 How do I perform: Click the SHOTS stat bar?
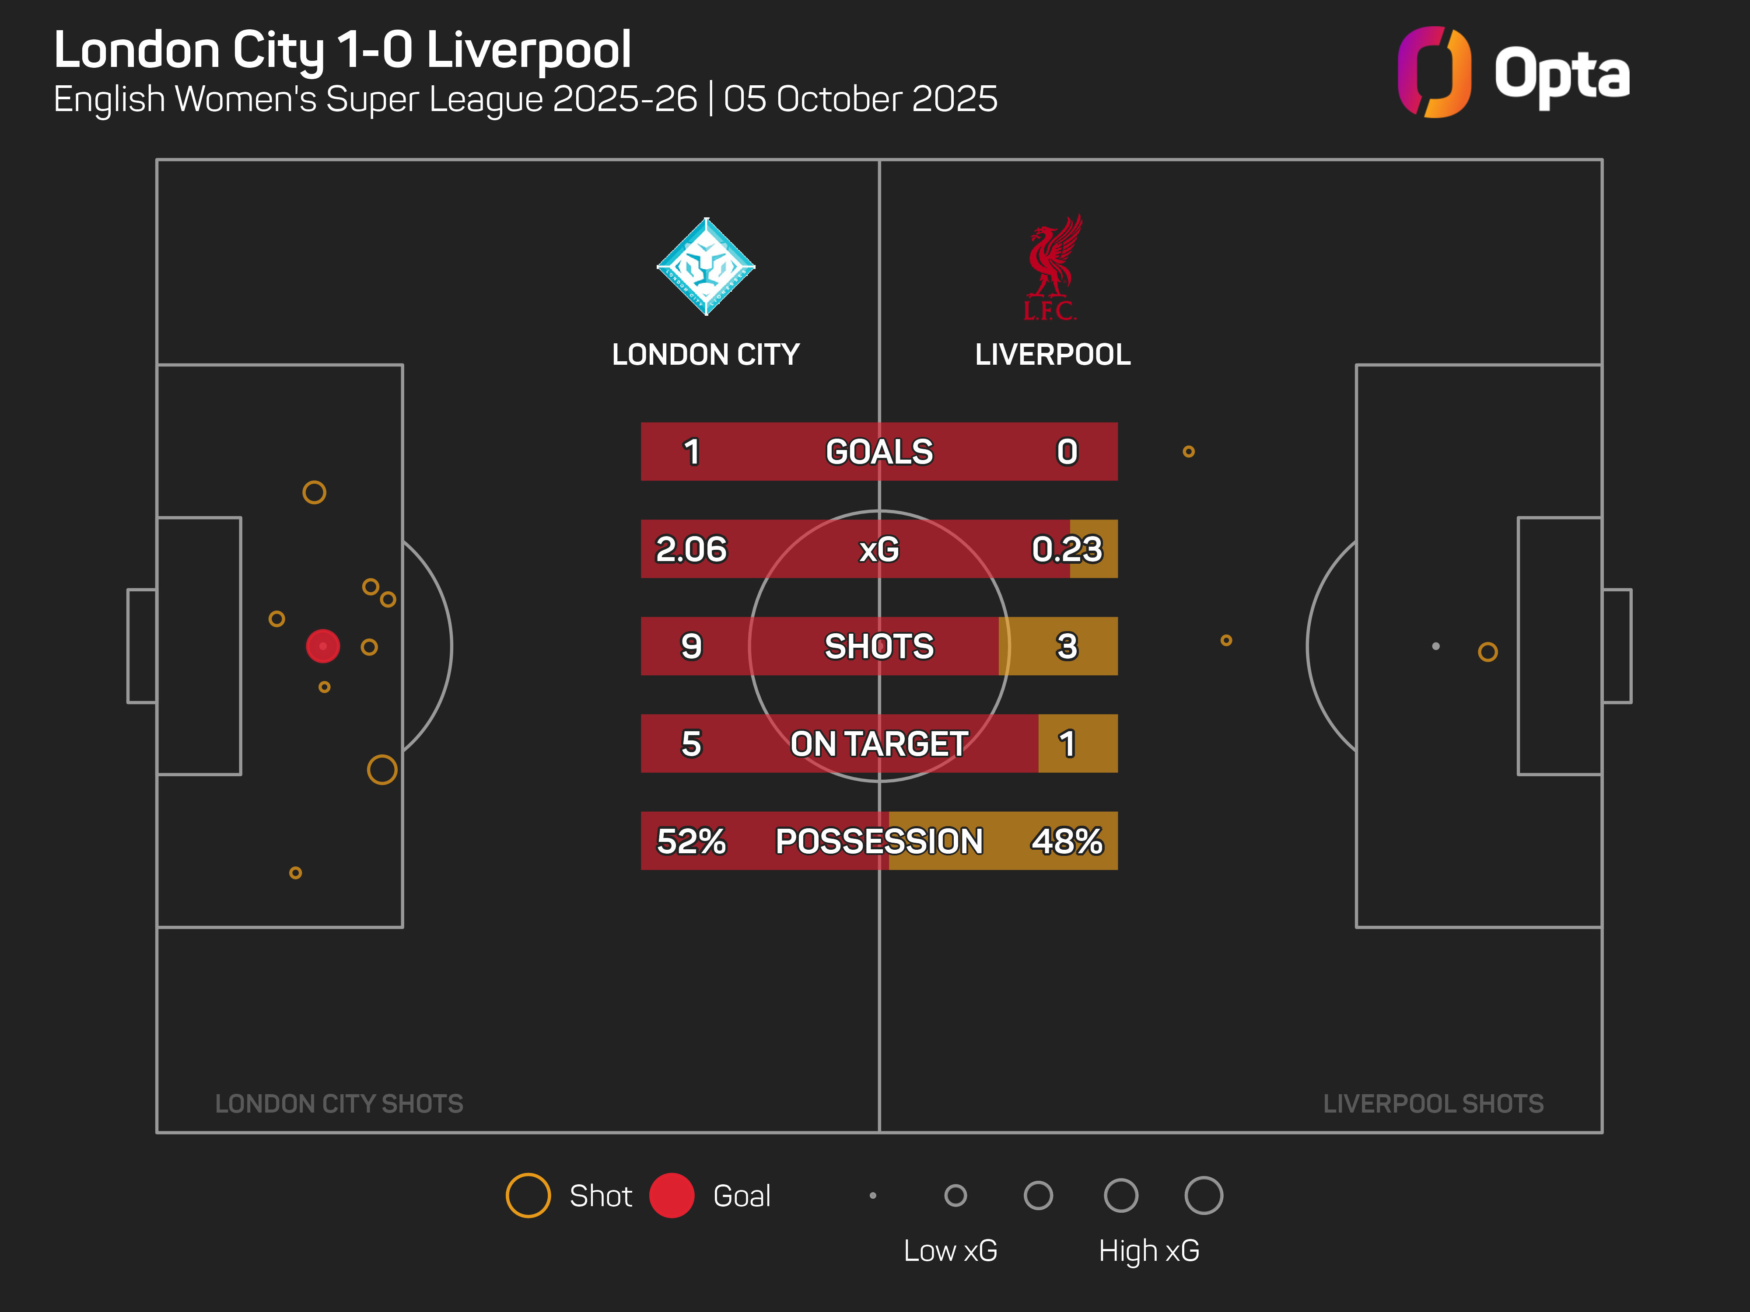(x=879, y=646)
